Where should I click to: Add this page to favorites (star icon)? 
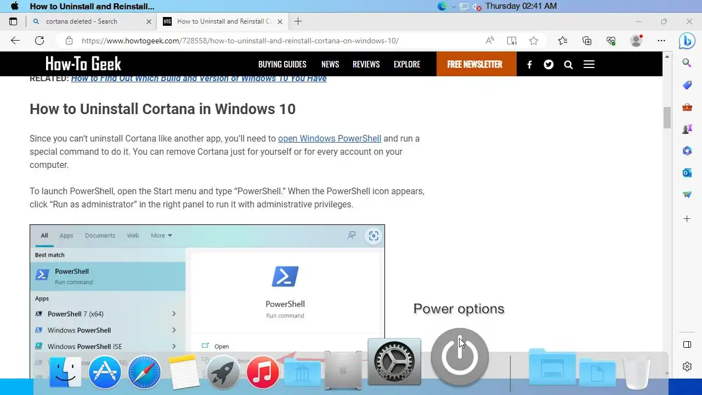534,41
